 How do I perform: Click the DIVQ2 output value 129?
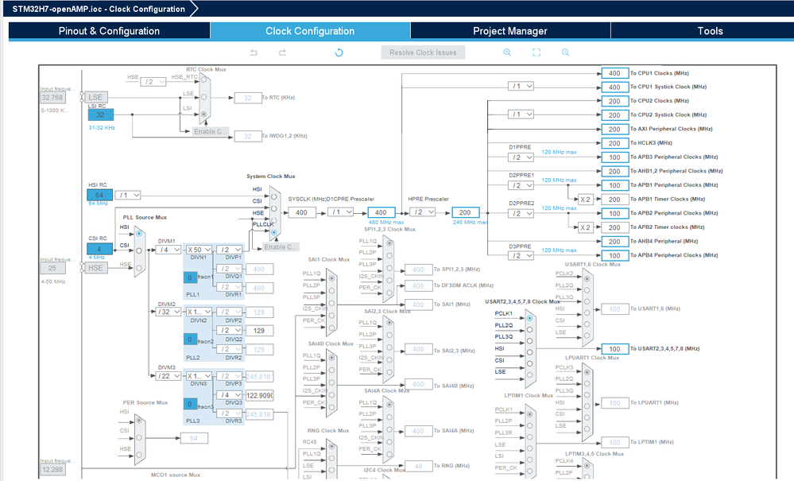[259, 331]
